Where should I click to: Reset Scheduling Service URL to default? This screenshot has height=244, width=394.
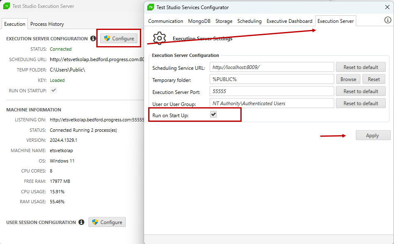(361, 67)
